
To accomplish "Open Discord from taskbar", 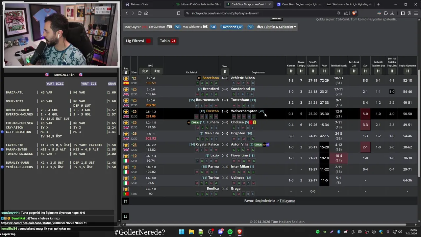I will point(220,232).
